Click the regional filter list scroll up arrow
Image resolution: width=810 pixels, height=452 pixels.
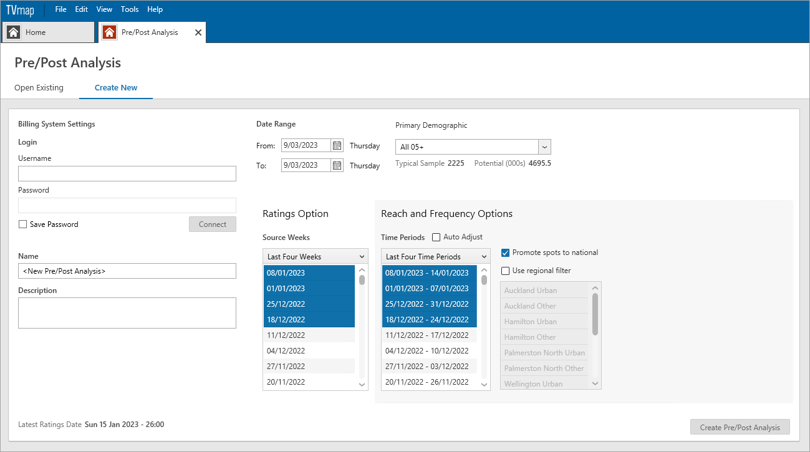click(x=595, y=287)
